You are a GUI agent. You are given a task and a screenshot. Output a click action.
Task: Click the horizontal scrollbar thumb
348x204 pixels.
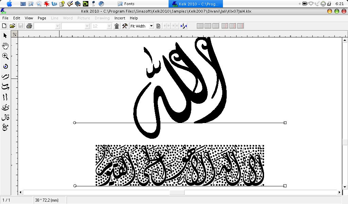[x=177, y=192]
